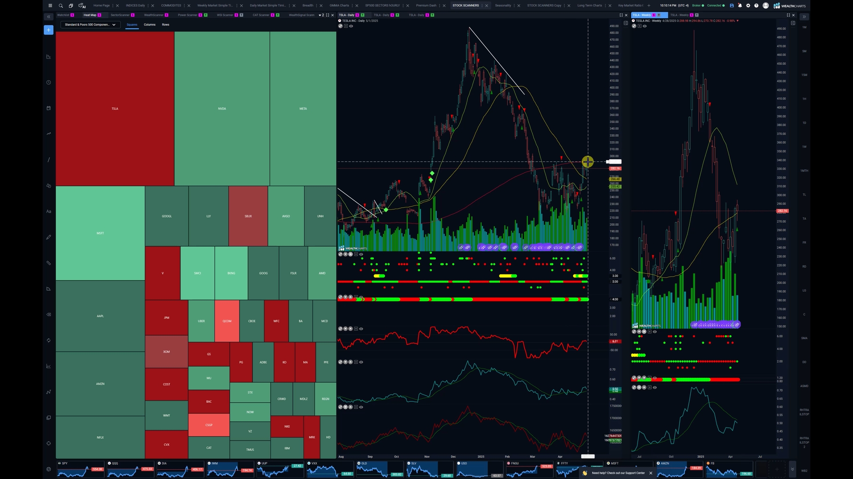Toggle eye of bottom daily volume-line pane
Viewport: 853px width, 479px height.
coord(361,407)
